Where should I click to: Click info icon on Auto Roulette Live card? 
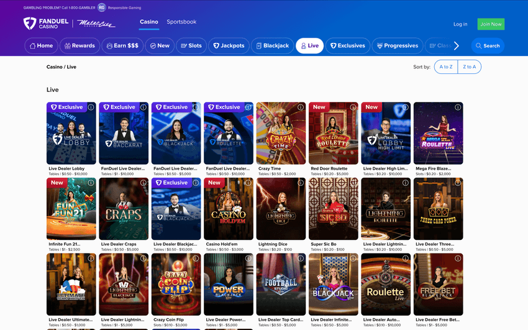click(x=406, y=259)
